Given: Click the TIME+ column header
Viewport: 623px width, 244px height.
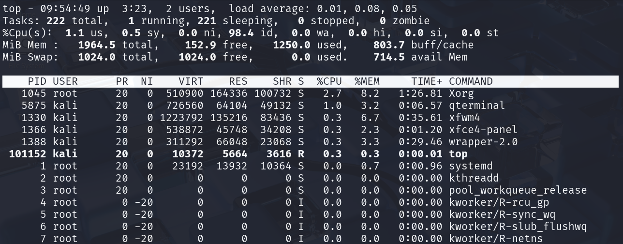Looking at the screenshot, I should pyautogui.click(x=427, y=81).
